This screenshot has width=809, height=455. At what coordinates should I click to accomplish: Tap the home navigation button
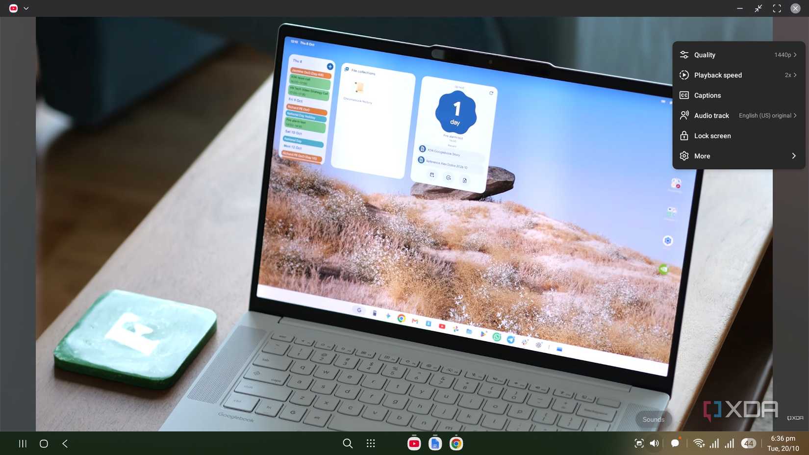click(x=44, y=444)
